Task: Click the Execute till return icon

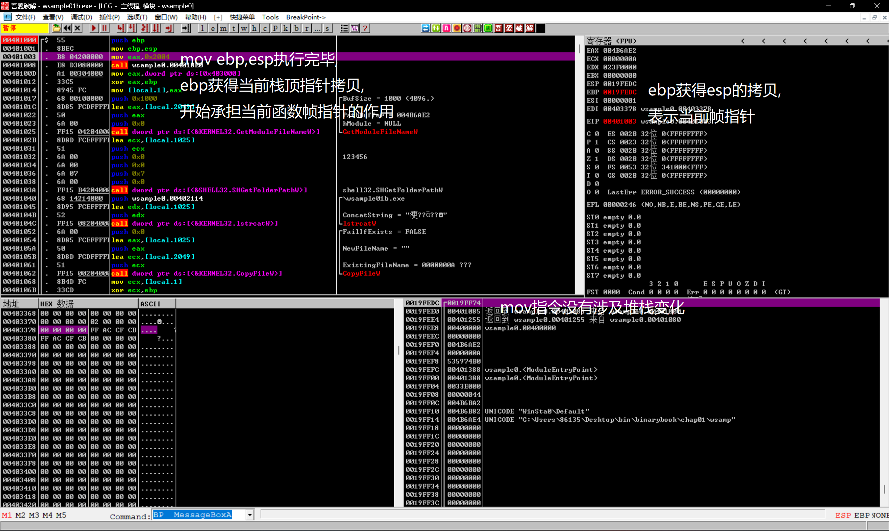Action: (x=169, y=28)
